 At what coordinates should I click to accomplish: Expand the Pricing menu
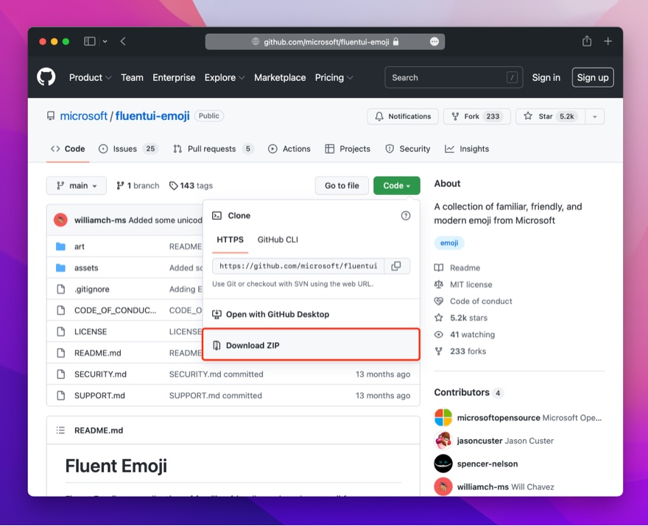coord(334,78)
